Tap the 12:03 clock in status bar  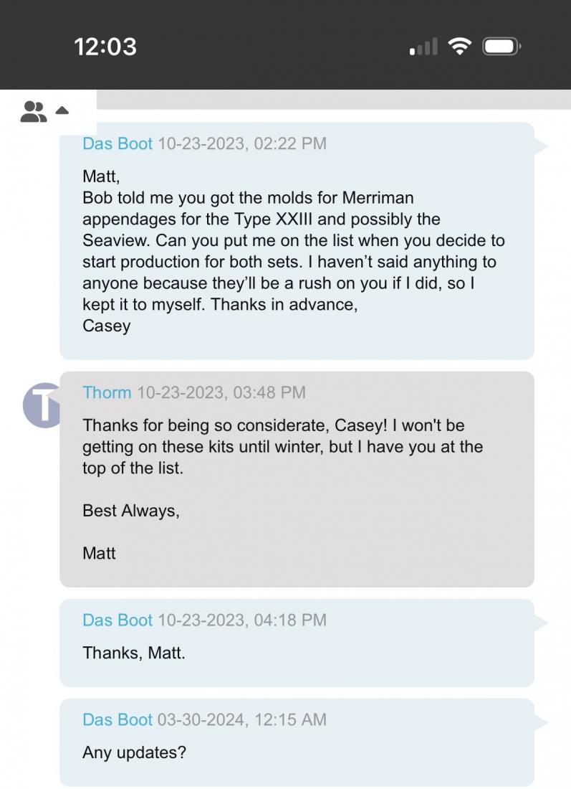(x=105, y=47)
